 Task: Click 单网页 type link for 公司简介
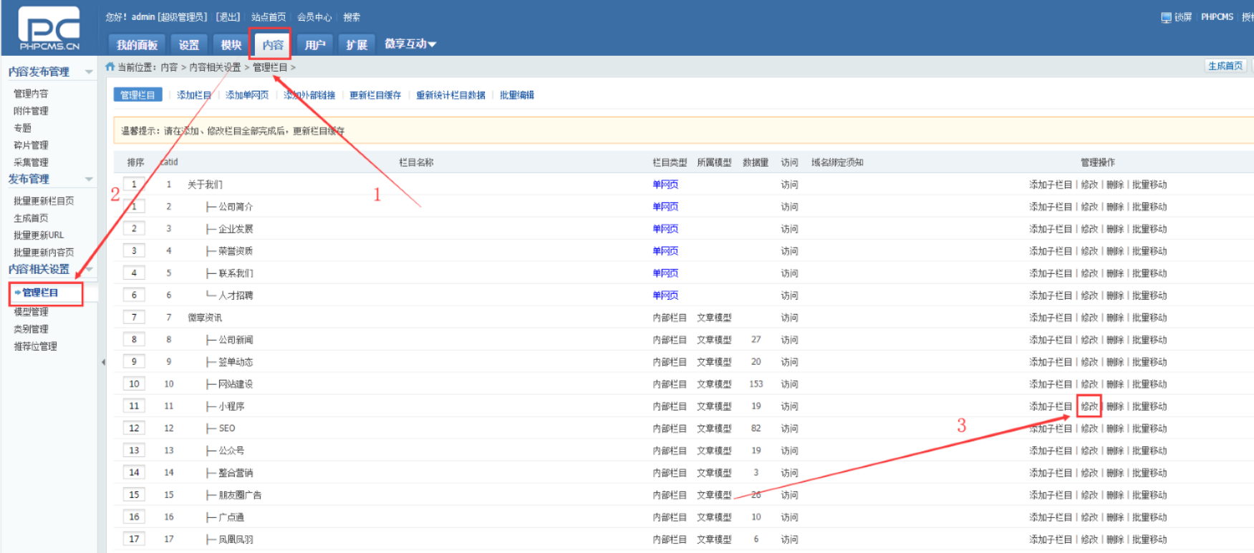[x=665, y=207]
